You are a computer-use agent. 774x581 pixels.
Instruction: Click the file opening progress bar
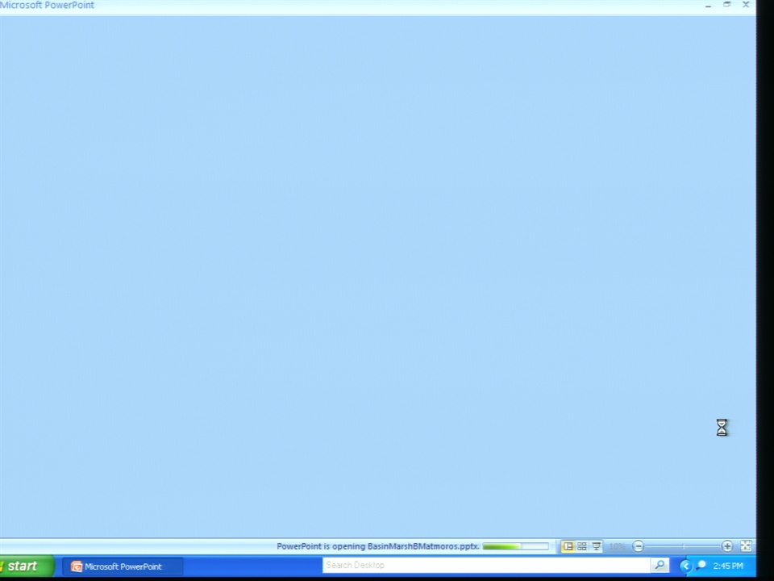pos(515,546)
